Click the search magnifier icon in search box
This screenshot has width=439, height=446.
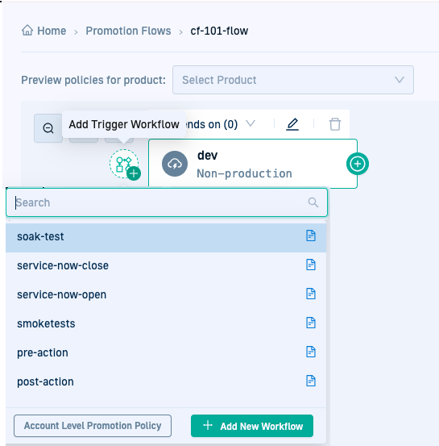point(313,202)
